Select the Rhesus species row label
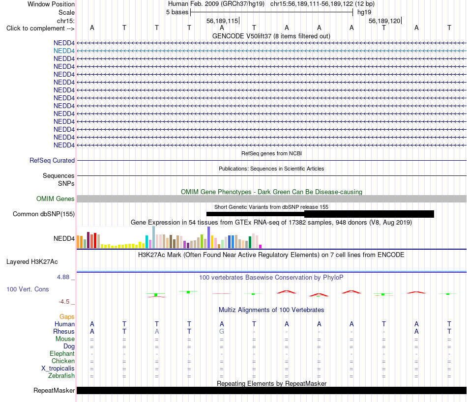The image size is (467, 402). pos(64,331)
